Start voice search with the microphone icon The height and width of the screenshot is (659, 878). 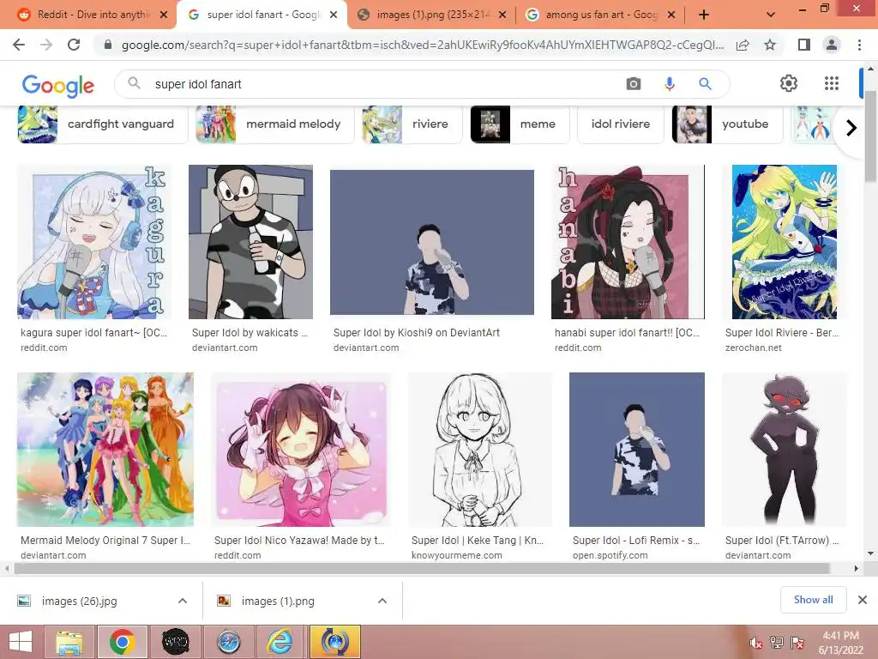point(669,84)
